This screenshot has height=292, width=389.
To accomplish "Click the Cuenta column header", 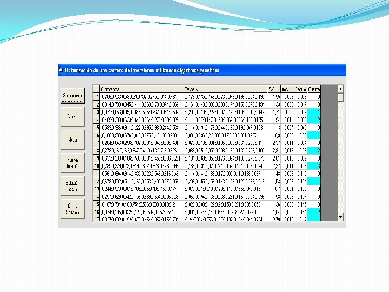I will pos(314,89).
